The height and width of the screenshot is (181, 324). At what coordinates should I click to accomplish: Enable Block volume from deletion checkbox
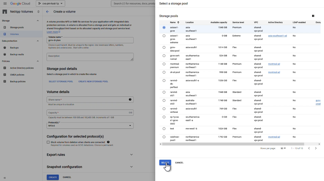[48, 142]
